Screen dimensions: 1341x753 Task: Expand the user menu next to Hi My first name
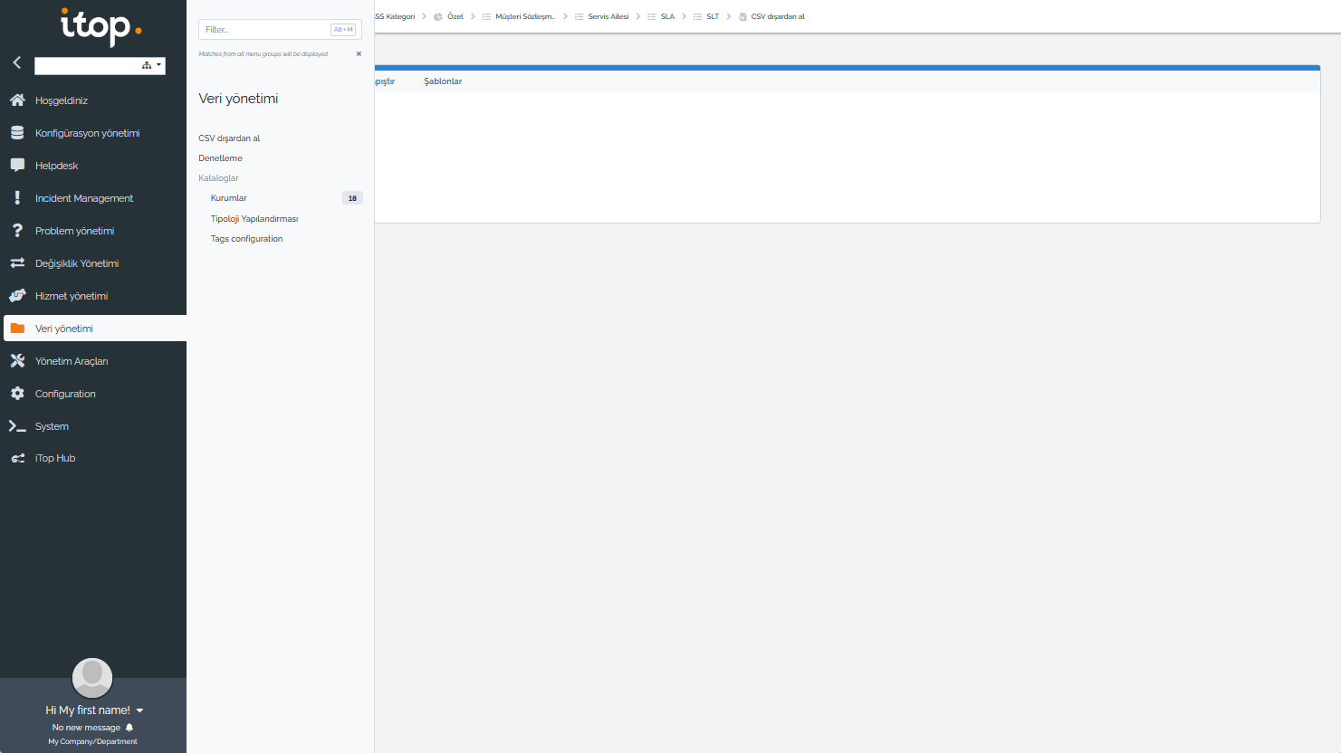tap(139, 710)
